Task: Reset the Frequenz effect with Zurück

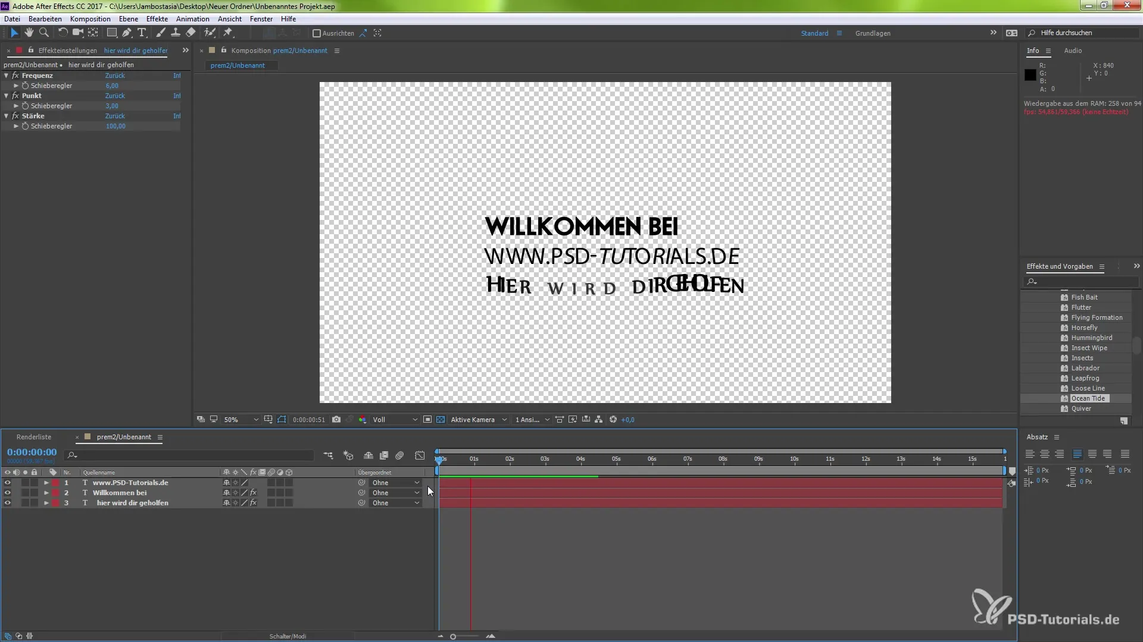Action: click(115, 75)
